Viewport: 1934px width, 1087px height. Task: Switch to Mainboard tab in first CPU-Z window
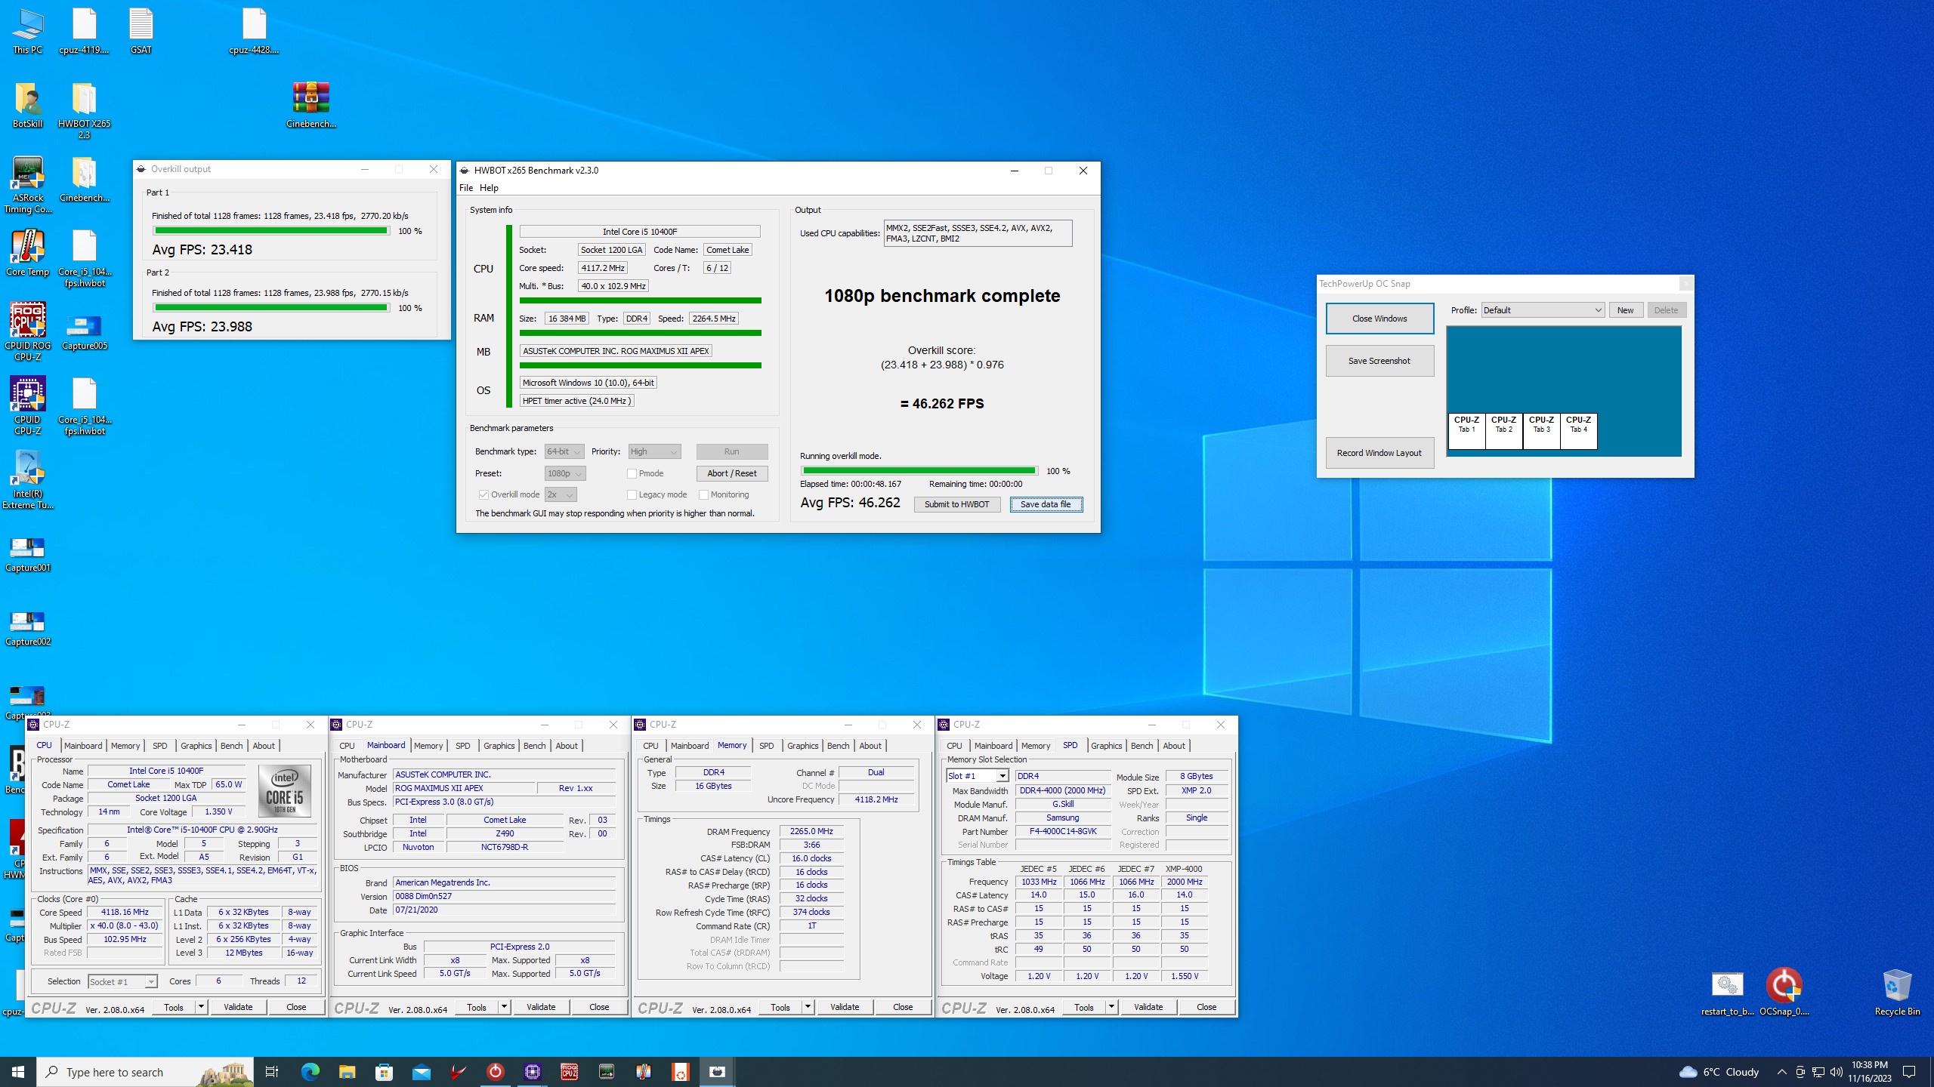(83, 746)
